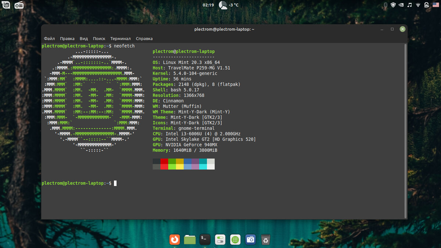This screenshot has width=441, height=248.
Task: Click the US flag keyboard layout indicator
Action: pyautogui.click(x=435, y=5)
